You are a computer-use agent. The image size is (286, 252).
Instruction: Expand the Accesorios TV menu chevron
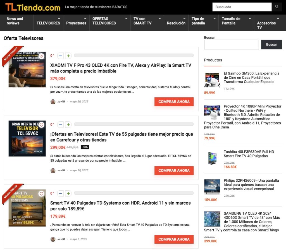[x=278, y=19]
